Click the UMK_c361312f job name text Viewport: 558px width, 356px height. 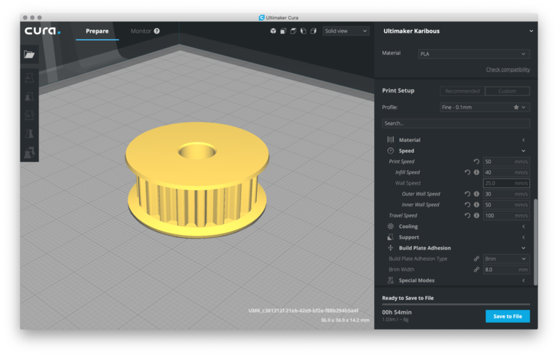coord(303,310)
